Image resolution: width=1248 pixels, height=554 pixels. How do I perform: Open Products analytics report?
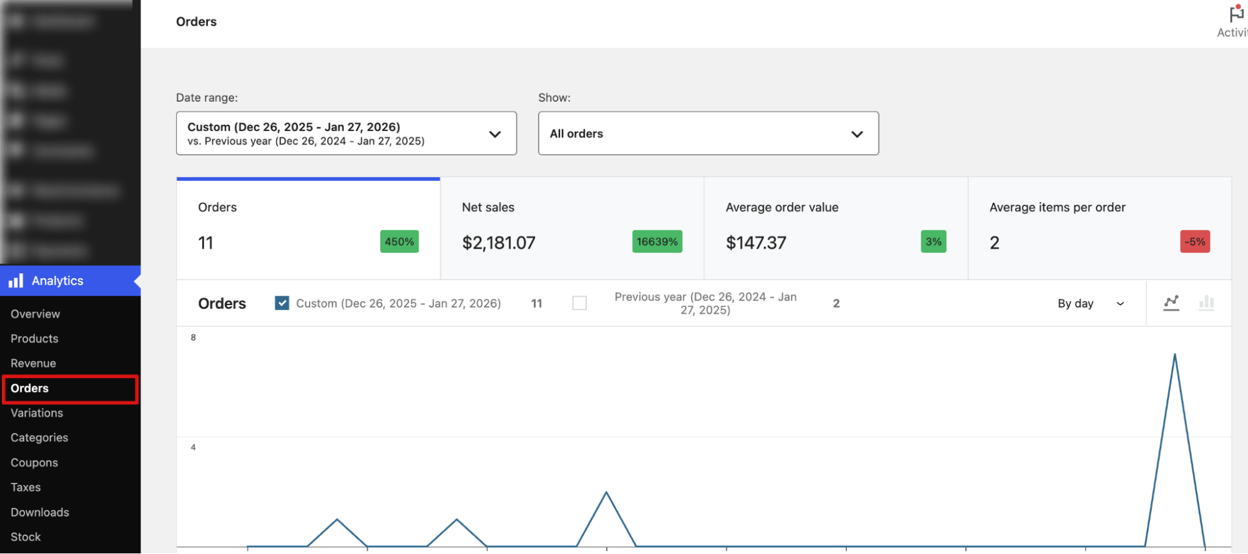point(34,339)
